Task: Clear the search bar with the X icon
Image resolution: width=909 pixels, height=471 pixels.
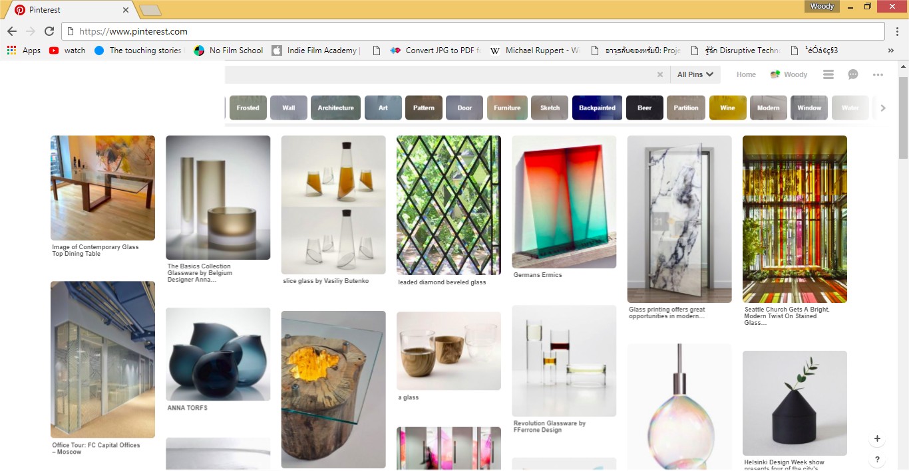Action: 660,74
